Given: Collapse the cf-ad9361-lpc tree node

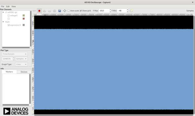Looking at the screenshot, I should (3, 12).
